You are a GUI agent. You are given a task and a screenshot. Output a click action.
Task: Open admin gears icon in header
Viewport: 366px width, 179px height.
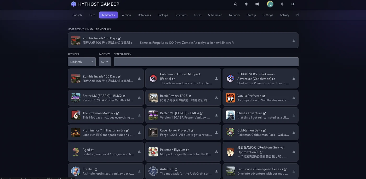tap(258, 4)
